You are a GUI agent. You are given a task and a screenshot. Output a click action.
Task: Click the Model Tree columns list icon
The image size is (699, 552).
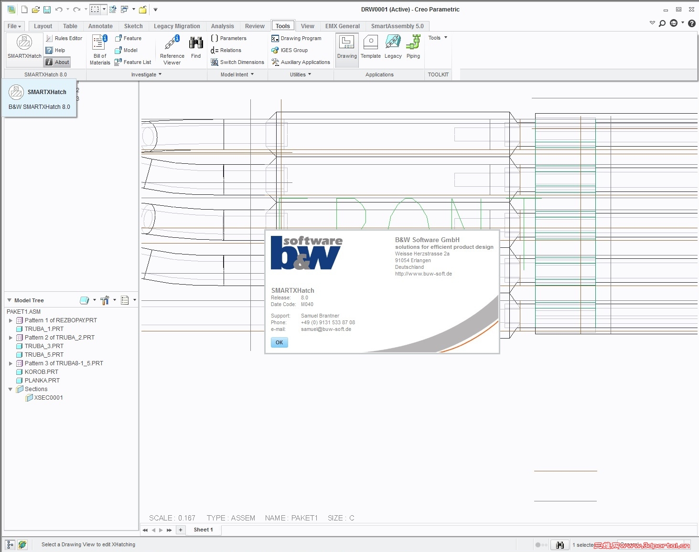pos(125,300)
